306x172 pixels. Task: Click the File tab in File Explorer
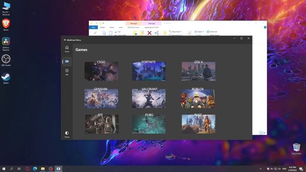click(x=93, y=28)
